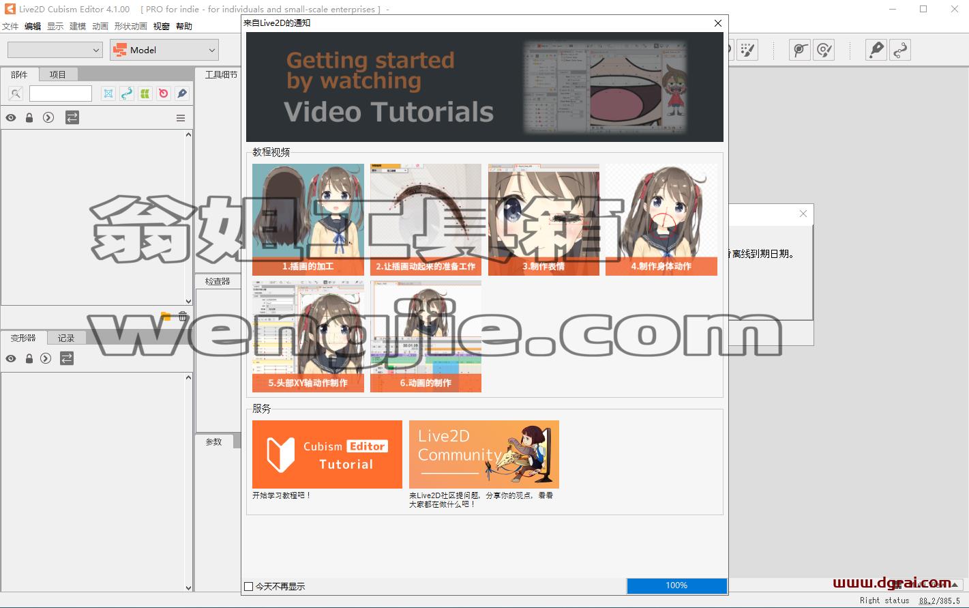This screenshot has width=969, height=608.
Task: Select the path nodes tool icon
Action: [900, 50]
